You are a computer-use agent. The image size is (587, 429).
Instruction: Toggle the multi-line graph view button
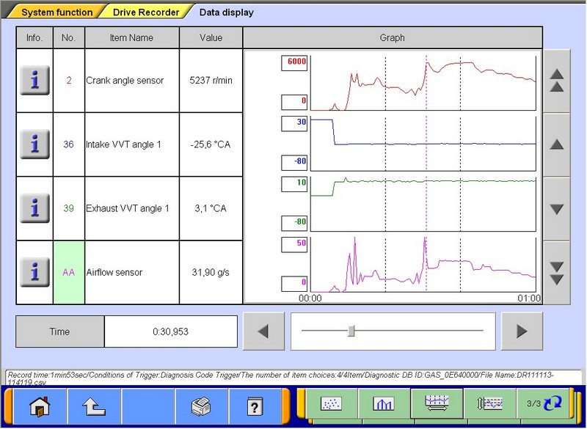437,404
